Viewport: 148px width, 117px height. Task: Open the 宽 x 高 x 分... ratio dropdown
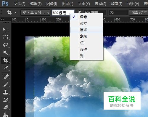pos(35,13)
